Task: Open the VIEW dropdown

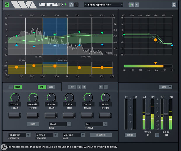Action: 166,87
